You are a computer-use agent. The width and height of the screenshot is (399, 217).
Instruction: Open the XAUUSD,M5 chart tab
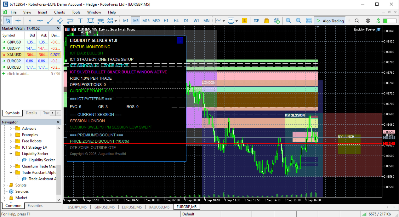point(159,207)
